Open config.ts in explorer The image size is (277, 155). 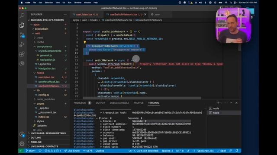[44, 95]
